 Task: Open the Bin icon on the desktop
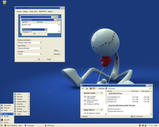(5, 3)
